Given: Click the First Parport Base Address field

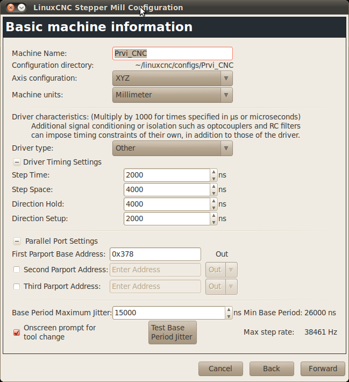Looking at the screenshot, I should [x=155, y=254].
